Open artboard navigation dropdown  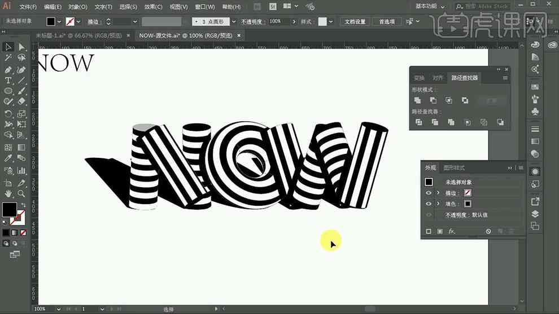click(102, 309)
